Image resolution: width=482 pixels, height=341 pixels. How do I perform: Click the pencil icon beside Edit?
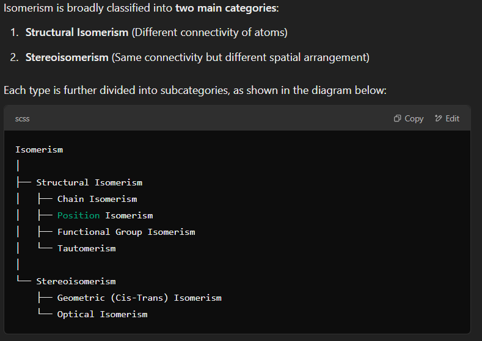439,118
